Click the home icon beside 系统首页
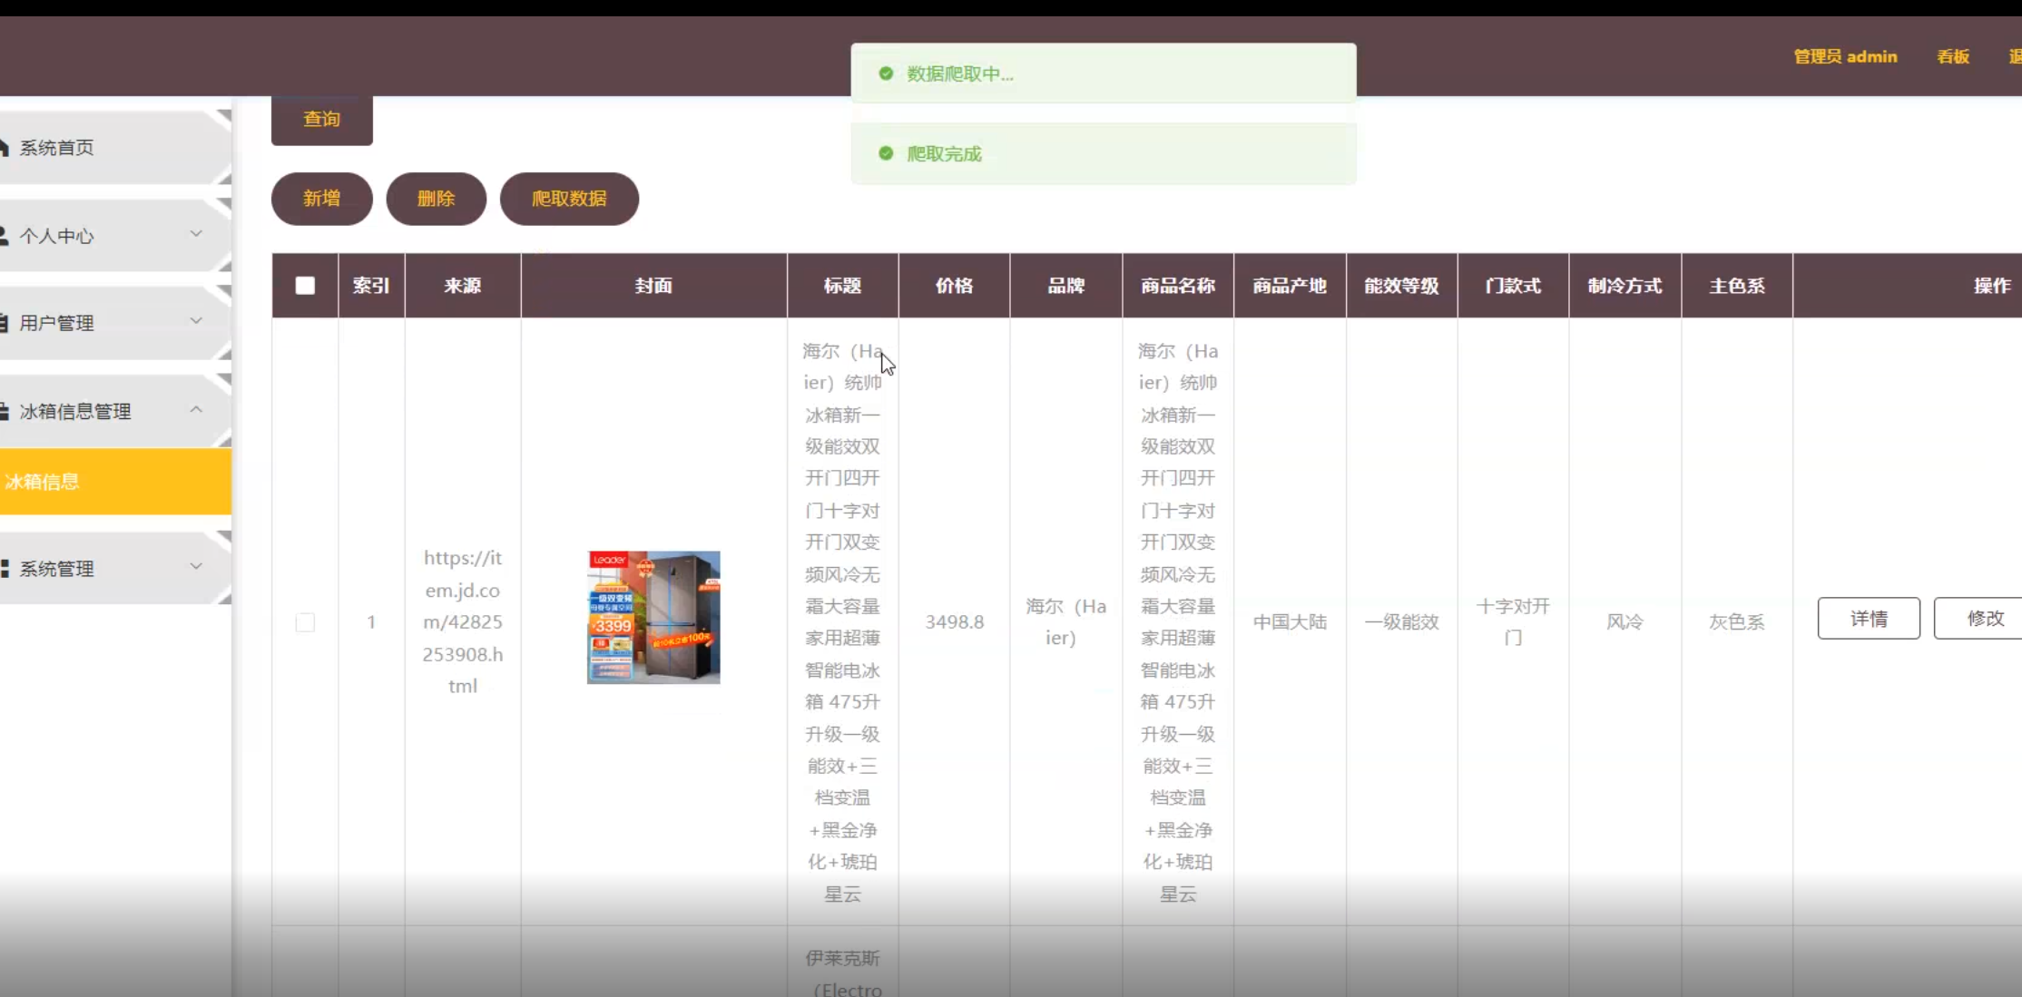 tap(5, 146)
